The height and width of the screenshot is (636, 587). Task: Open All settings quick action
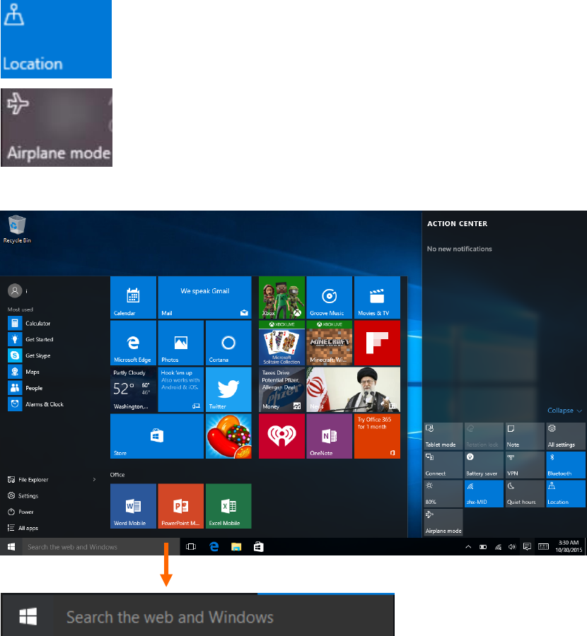pyautogui.click(x=566, y=436)
